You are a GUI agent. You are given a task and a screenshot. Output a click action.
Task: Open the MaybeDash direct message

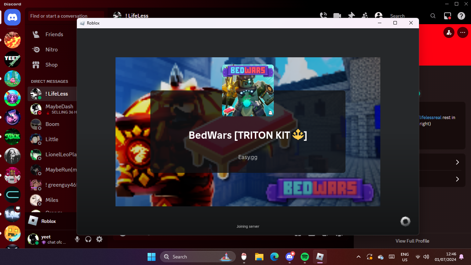pyautogui.click(x=52, y=109)
